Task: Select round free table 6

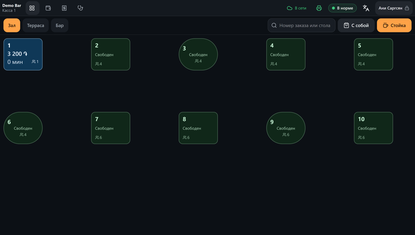Action: (23, 128)
